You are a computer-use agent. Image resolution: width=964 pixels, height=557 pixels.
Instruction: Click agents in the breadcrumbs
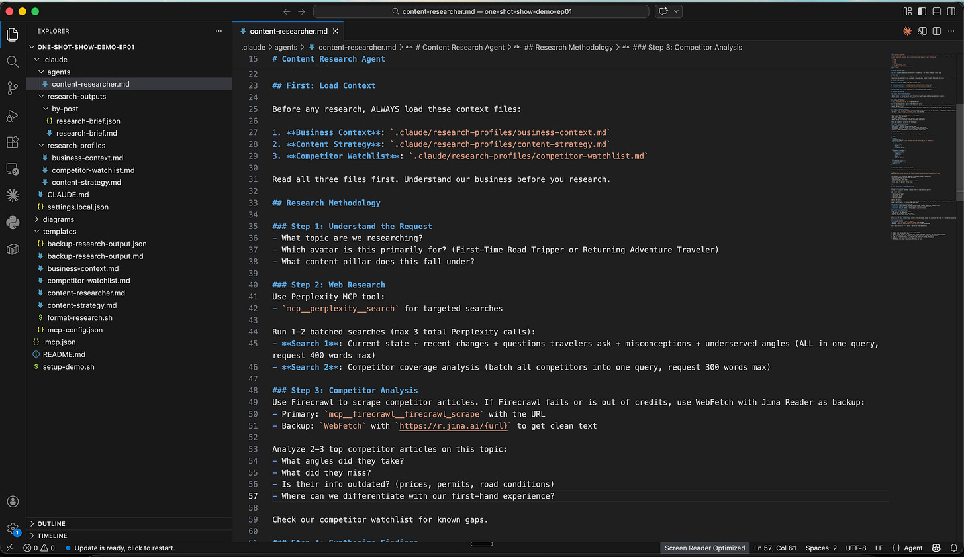286,47
